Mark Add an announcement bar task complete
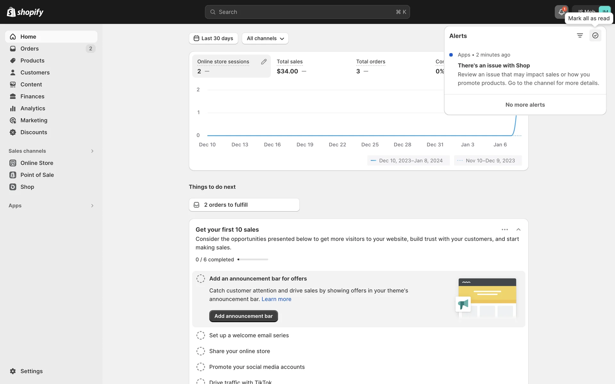The height and width of the screenshot is (384, 615). pos(201,279)
